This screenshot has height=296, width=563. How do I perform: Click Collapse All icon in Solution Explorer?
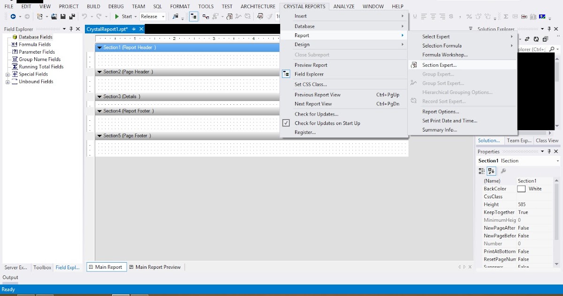click(545, 39)
